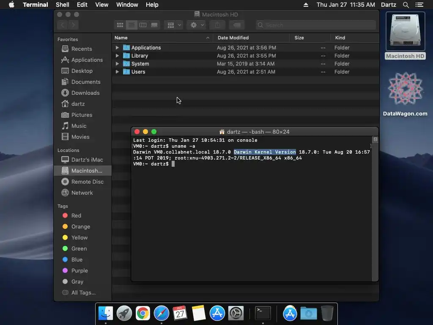This screenshot has height=325, width=433.
Task: Open the Finder group-by arrangement dropdown
Action: click(x=174, y=25)
